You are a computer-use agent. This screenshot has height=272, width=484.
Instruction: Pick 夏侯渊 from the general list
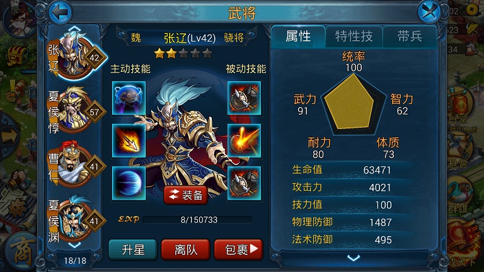(x=76, y=220)
